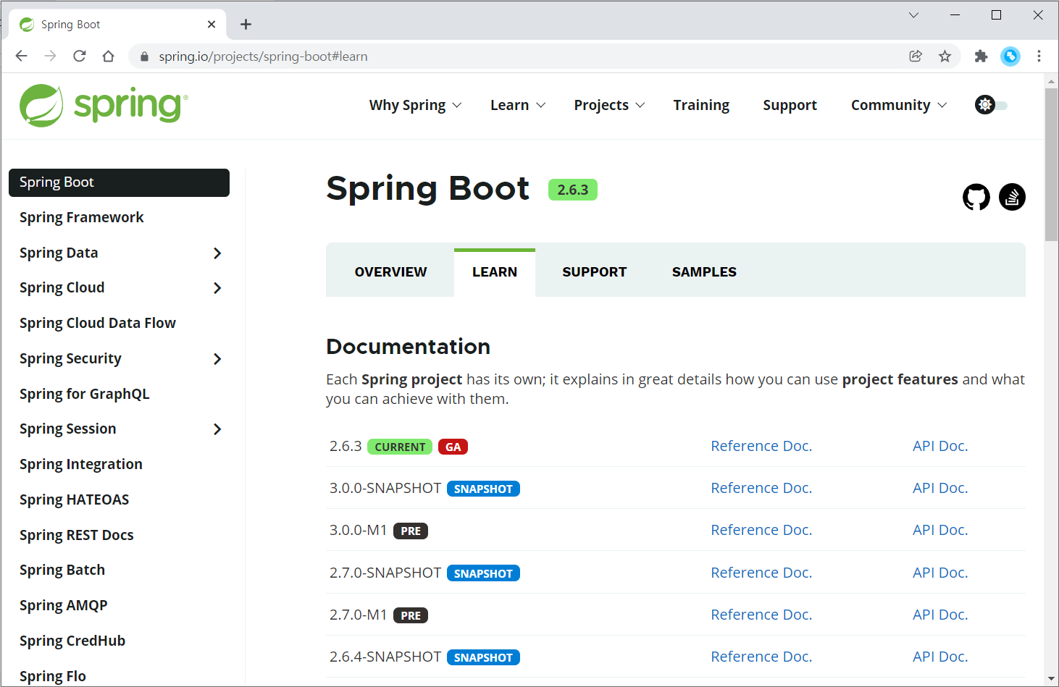The image size is (1059, 687).
Task: Share this page via the share icon
Action: [x=916, y=56]
